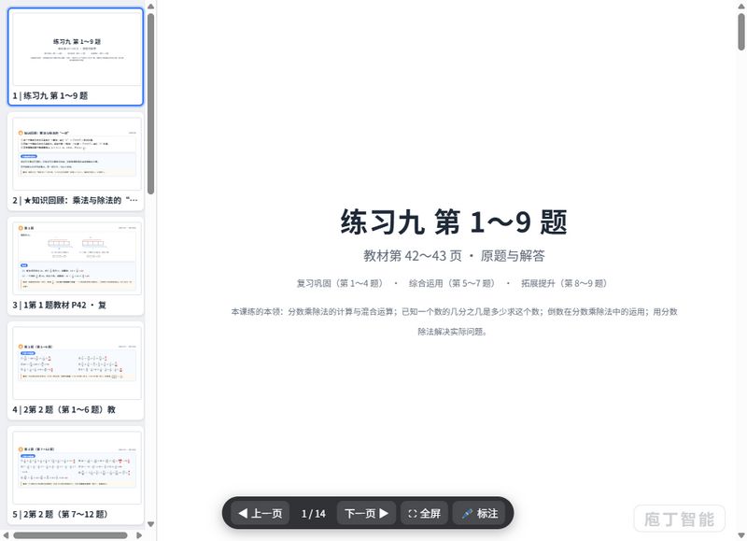The height and width of the screenshot is (541, 747).
Task: Click thumbnail panel scroll left arrow
Action: coord(6,535)
